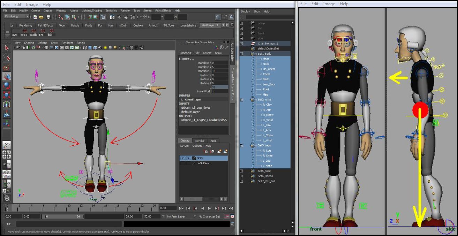Open the Rendering menu set dropdown

click(x=16, y=16)
